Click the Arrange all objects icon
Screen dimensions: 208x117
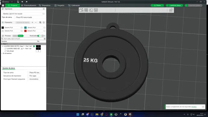(x=96, y=10)
